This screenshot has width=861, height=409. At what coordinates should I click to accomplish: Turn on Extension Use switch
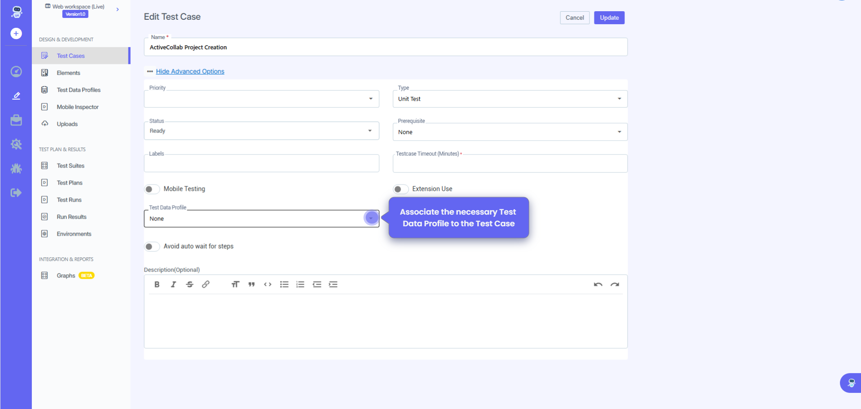(x=400, y=189)
